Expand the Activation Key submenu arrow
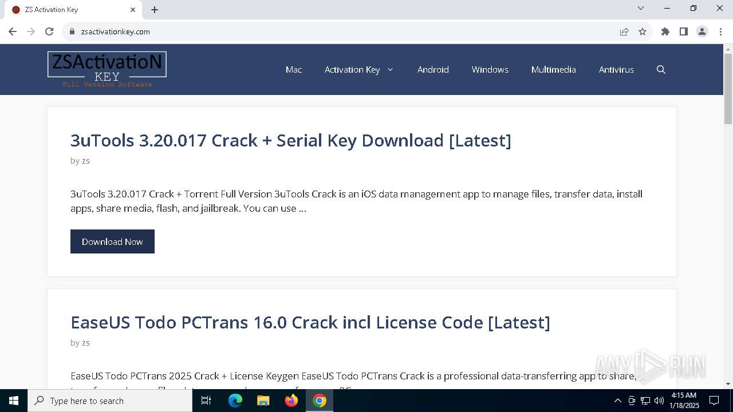This screenshot has width=733, height=412. pyautogui.click(x=390, y=69)
